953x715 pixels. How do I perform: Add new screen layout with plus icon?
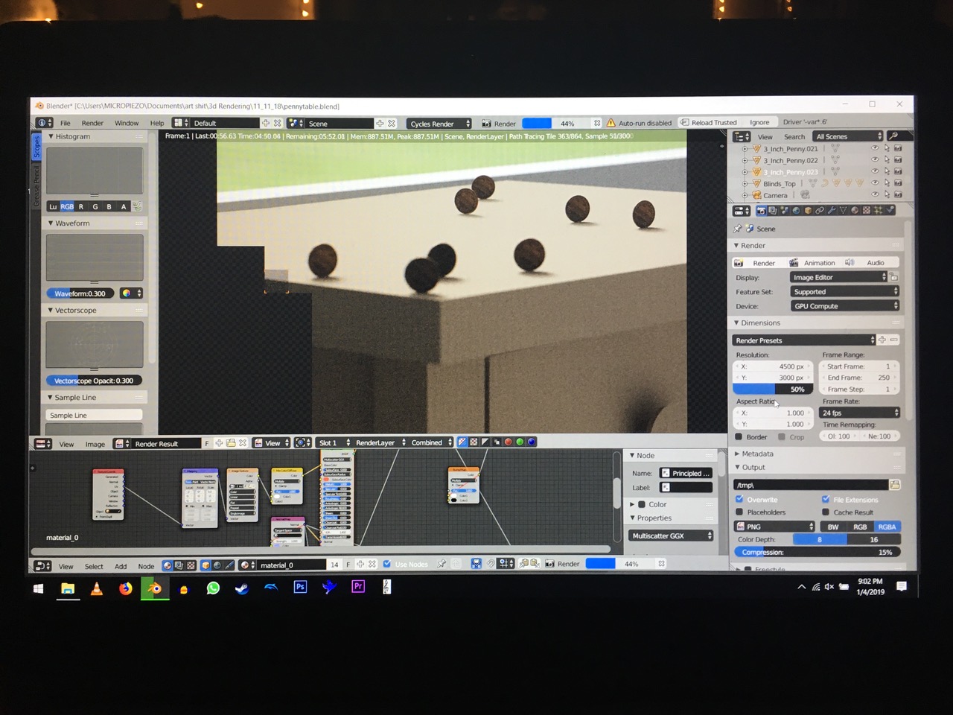pyautogui.click(x=266, y=123)
